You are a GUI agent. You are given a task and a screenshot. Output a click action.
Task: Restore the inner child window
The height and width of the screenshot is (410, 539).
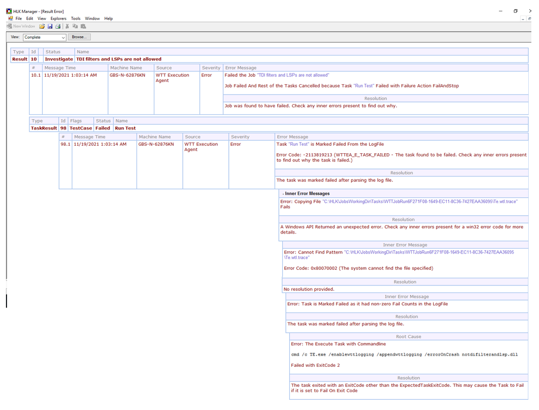tap(530, 19)
